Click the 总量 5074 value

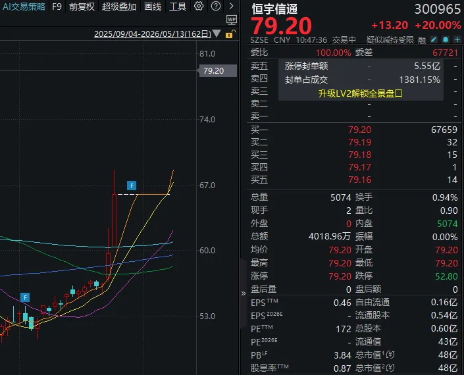[x=341, y=197]
